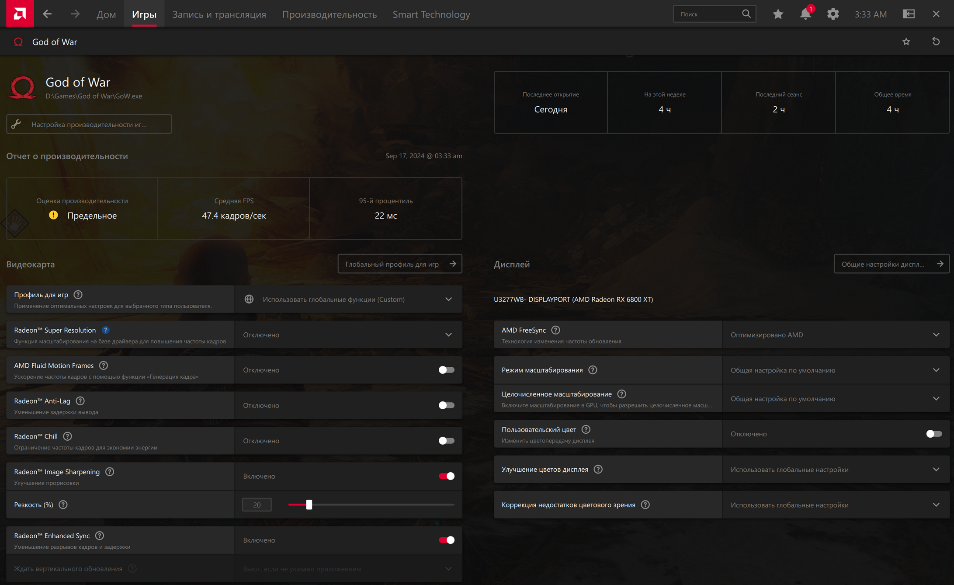Enable AMD Fluid Motion Frames toggle
The height and width of the screenshot is (585, 954).
point(446,370)
